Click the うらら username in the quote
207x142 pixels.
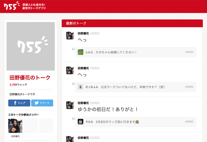click(89, 122)
